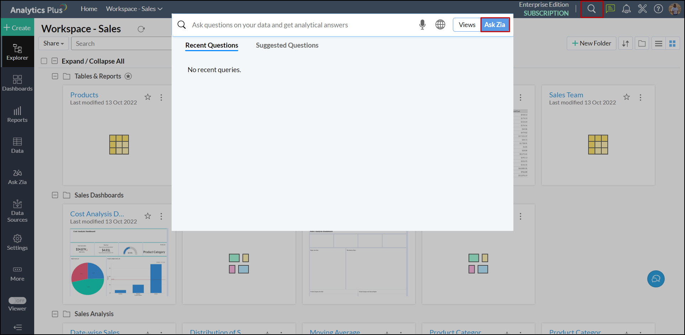Image resolution: width=685 pixels, height=335 pixels.
Task: Open the Products table thumbnail
Action: 119,145
